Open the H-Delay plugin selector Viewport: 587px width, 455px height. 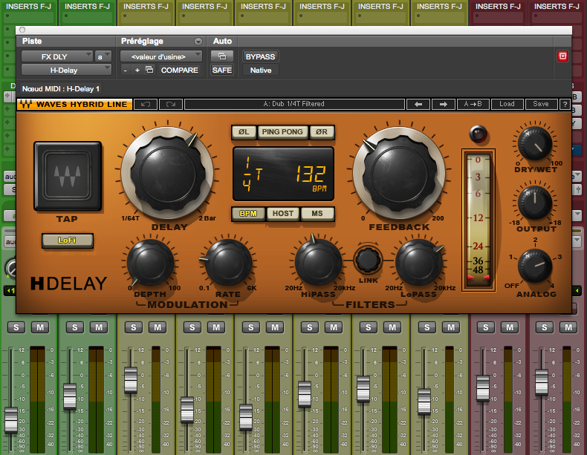pyautogui.click(x=66, y=70)
